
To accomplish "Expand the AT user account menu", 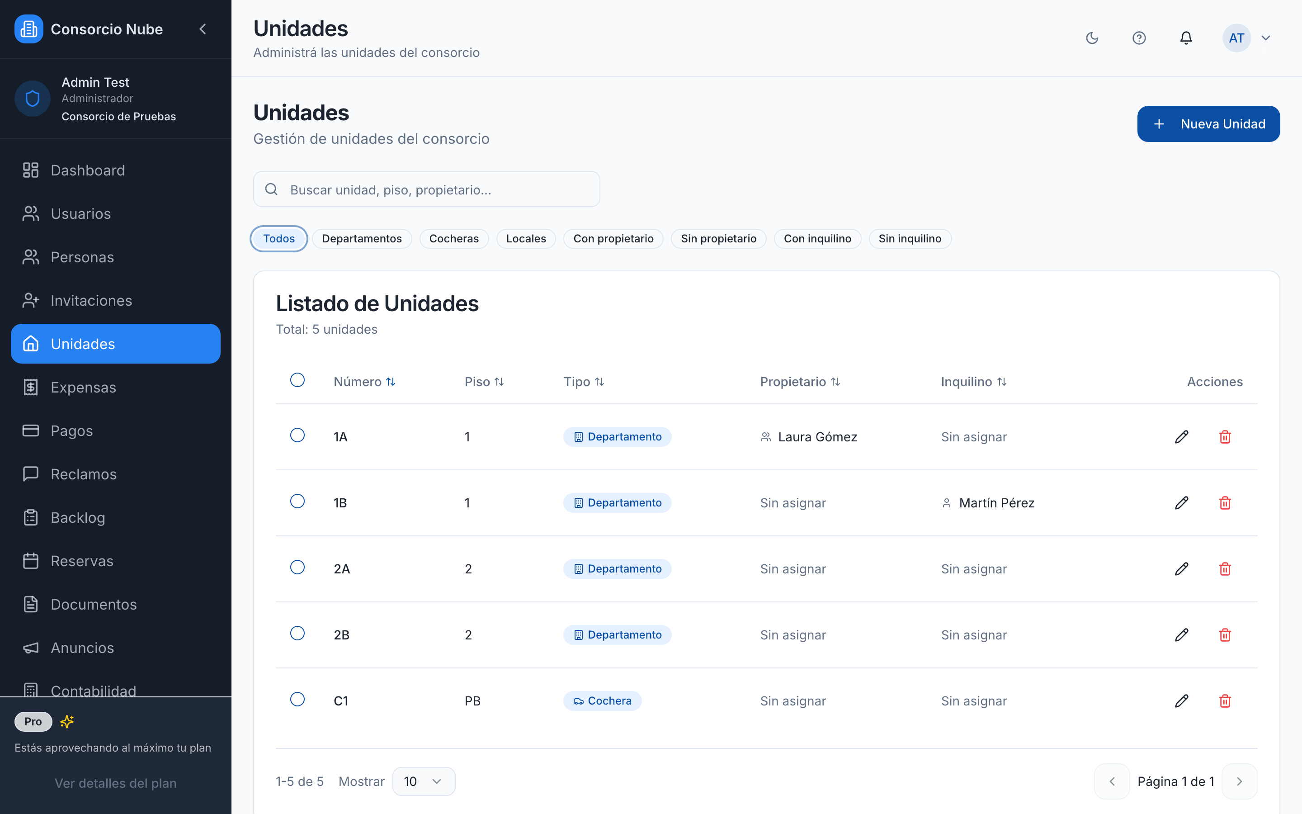I will [x=1247, y=38].
